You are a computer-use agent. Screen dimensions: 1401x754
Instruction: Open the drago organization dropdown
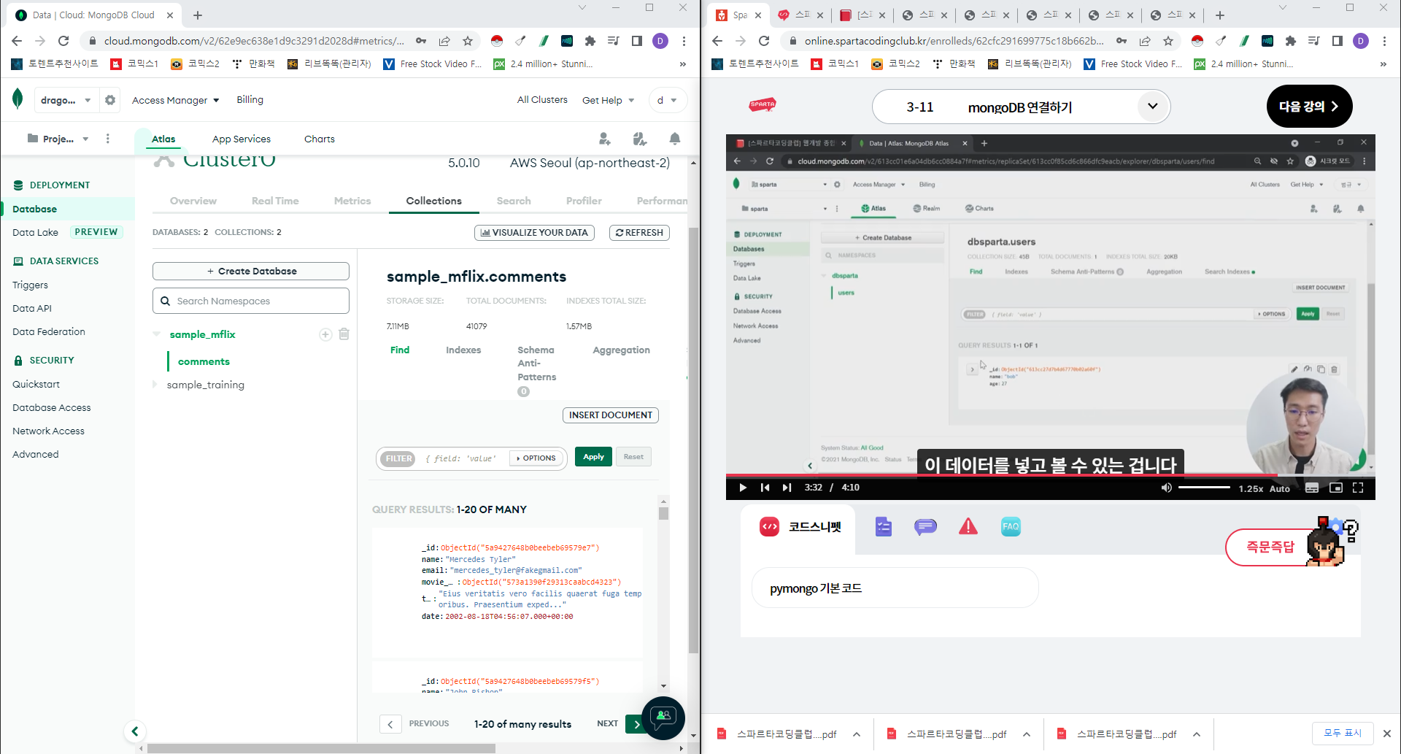coord(66,100)
